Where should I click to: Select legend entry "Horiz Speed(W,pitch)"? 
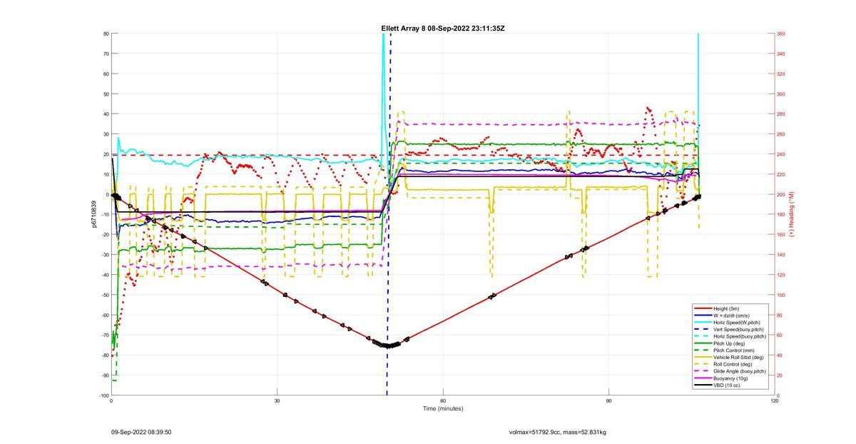click(x=738, y=323)
